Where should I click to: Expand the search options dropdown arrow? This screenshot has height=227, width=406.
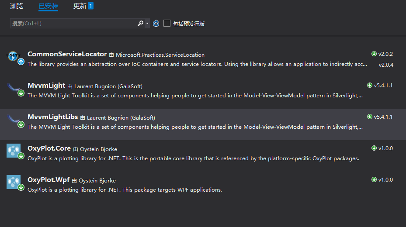click(x=147, y=24)
